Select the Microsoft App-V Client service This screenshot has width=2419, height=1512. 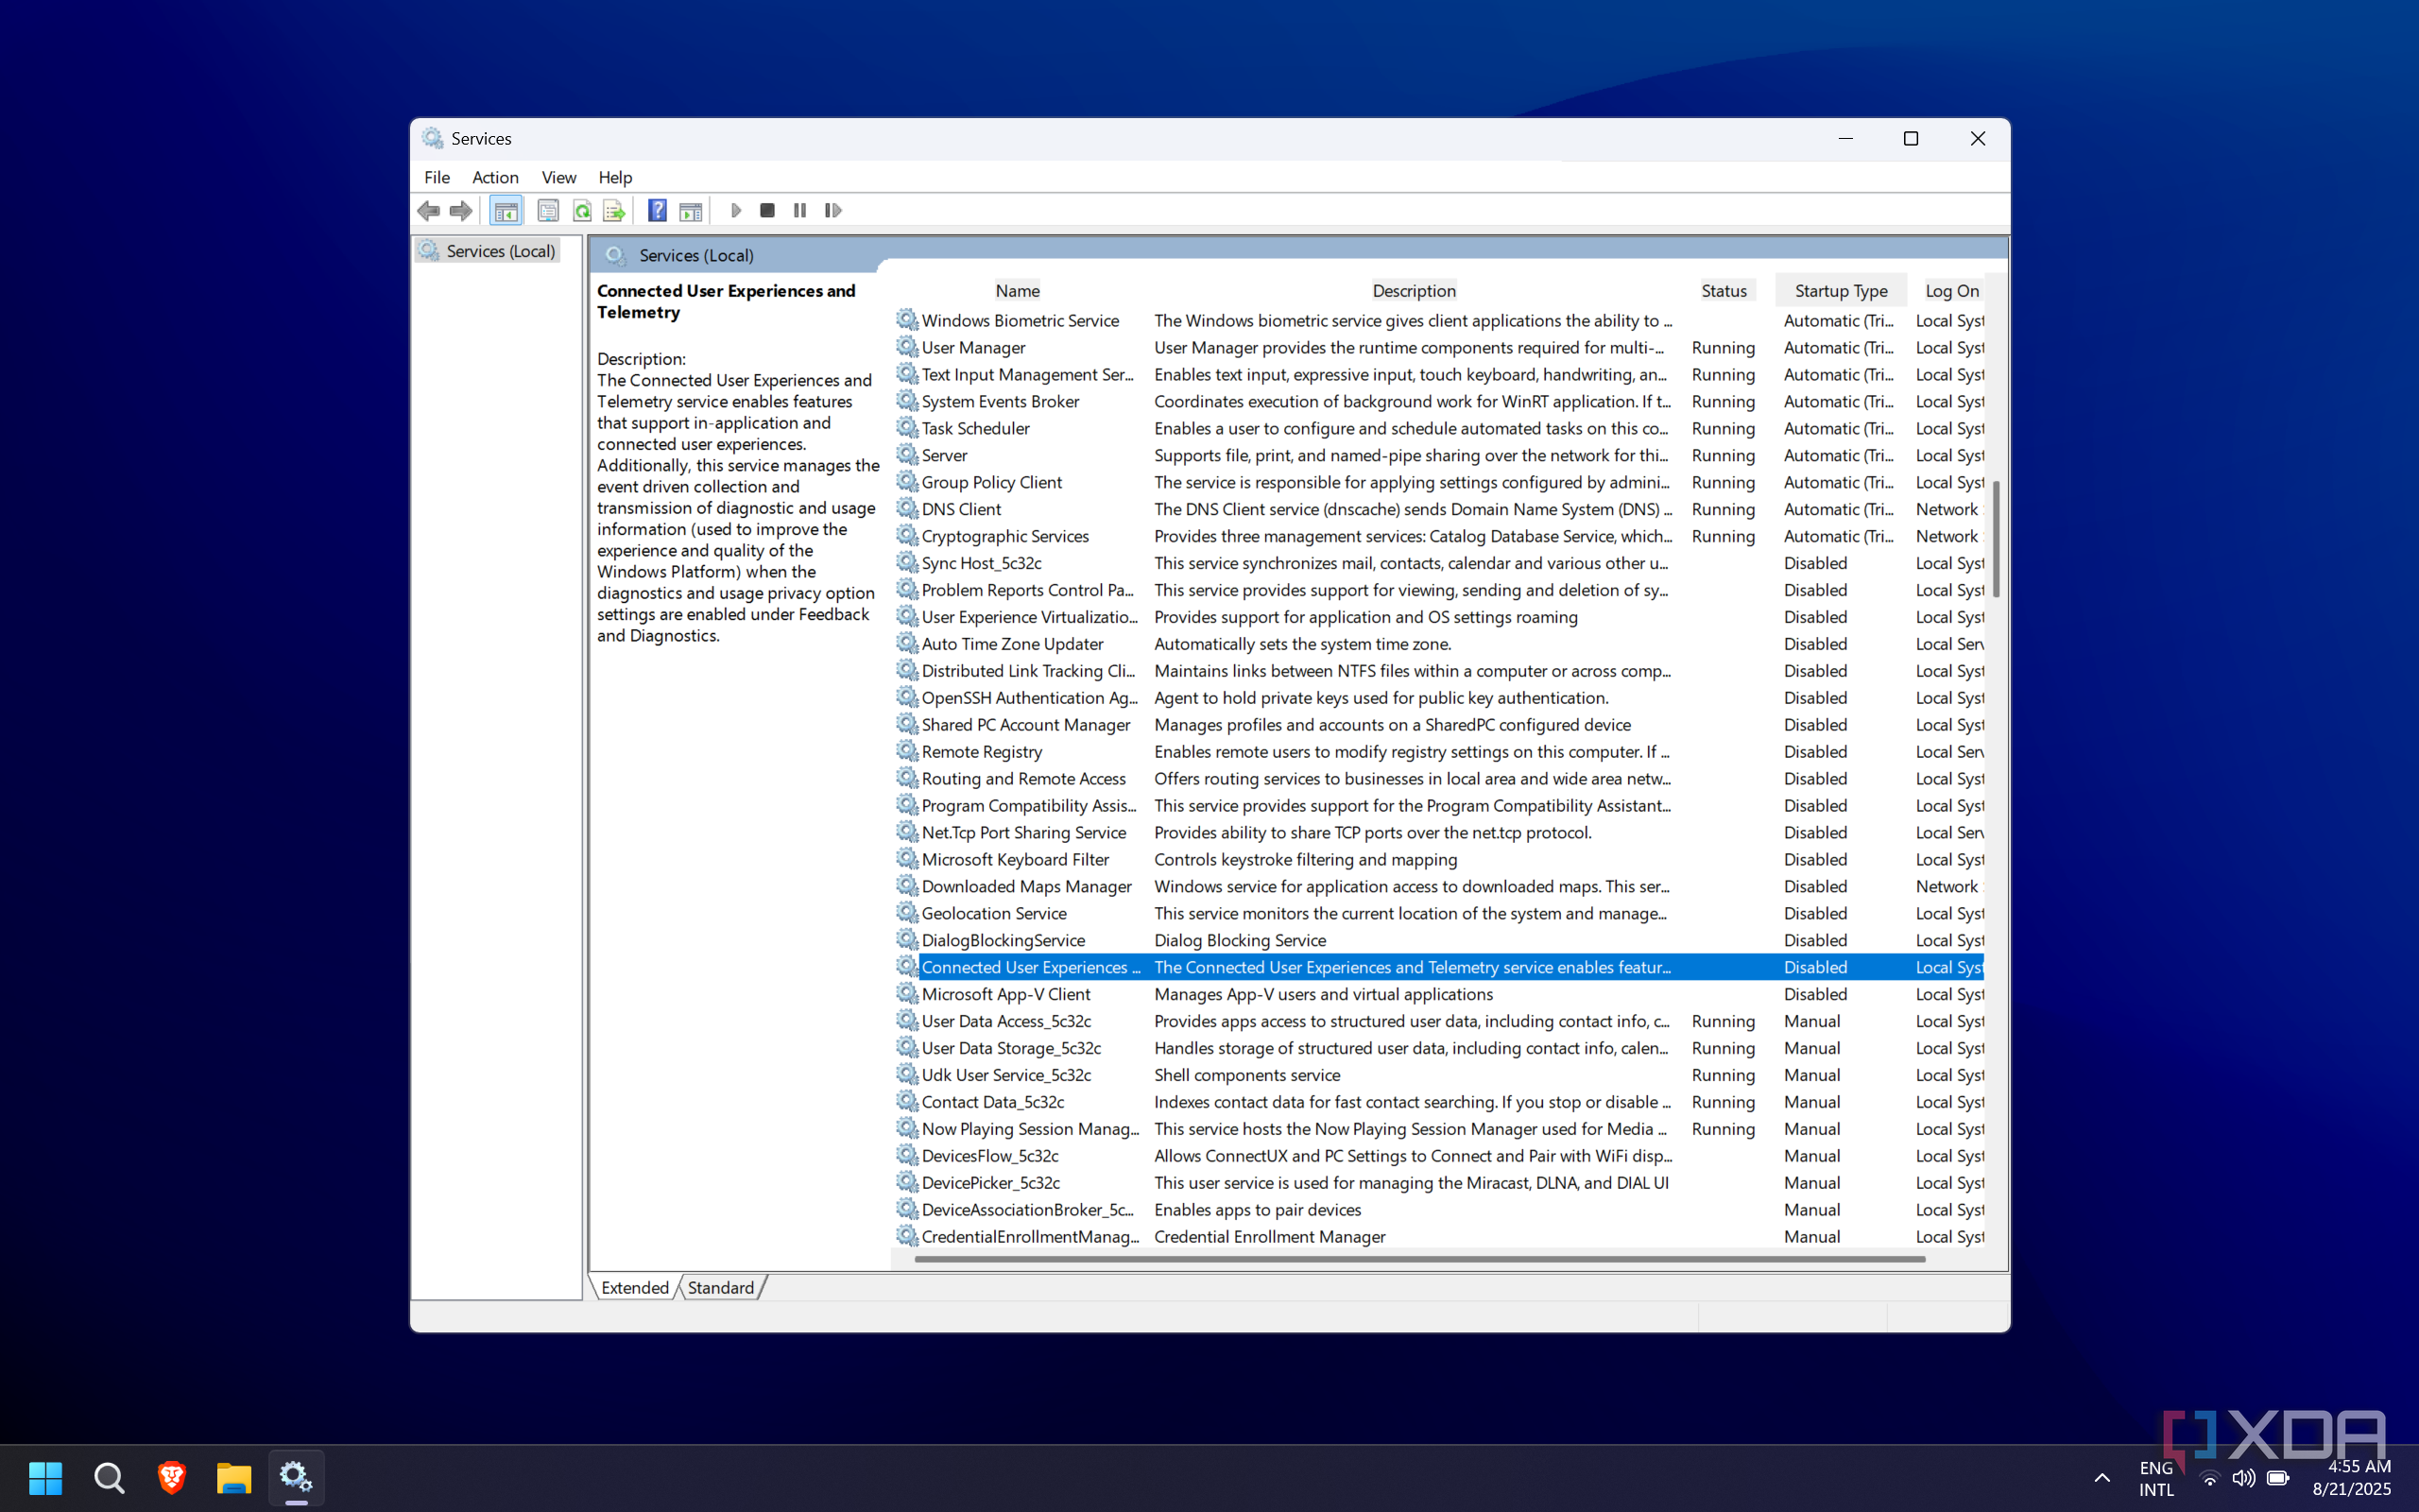tap(1439, 994)
